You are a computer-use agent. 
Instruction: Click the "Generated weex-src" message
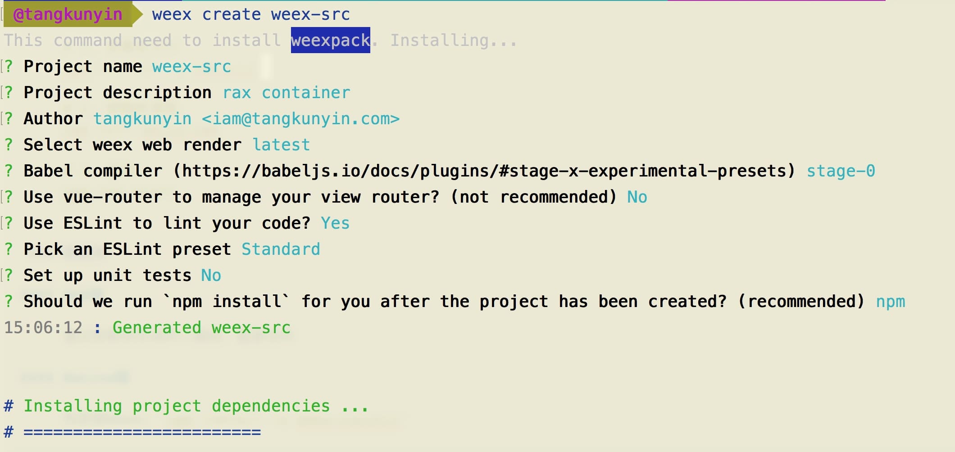point(201,328)
